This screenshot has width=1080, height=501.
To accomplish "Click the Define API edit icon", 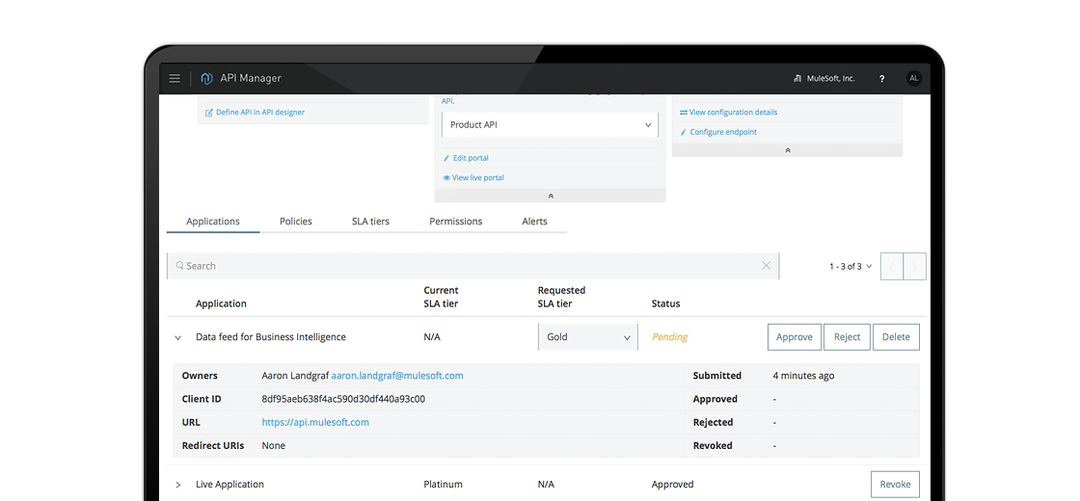I will pyautogui.click(x=209, y=112).
